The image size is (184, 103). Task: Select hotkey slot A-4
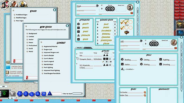click(47, 100)
